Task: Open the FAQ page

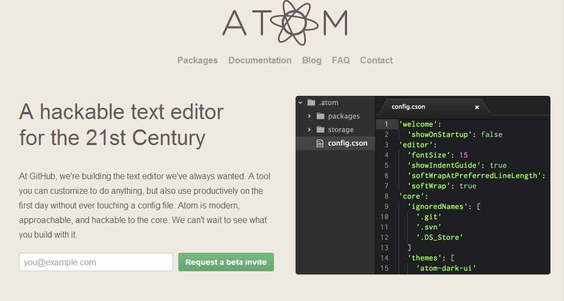Action: 341,60
